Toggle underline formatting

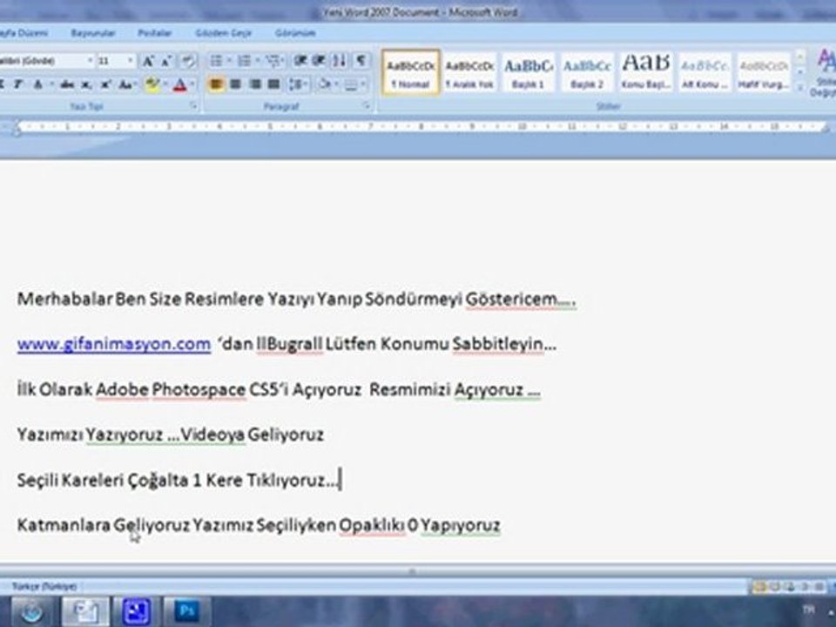point(37,84)
